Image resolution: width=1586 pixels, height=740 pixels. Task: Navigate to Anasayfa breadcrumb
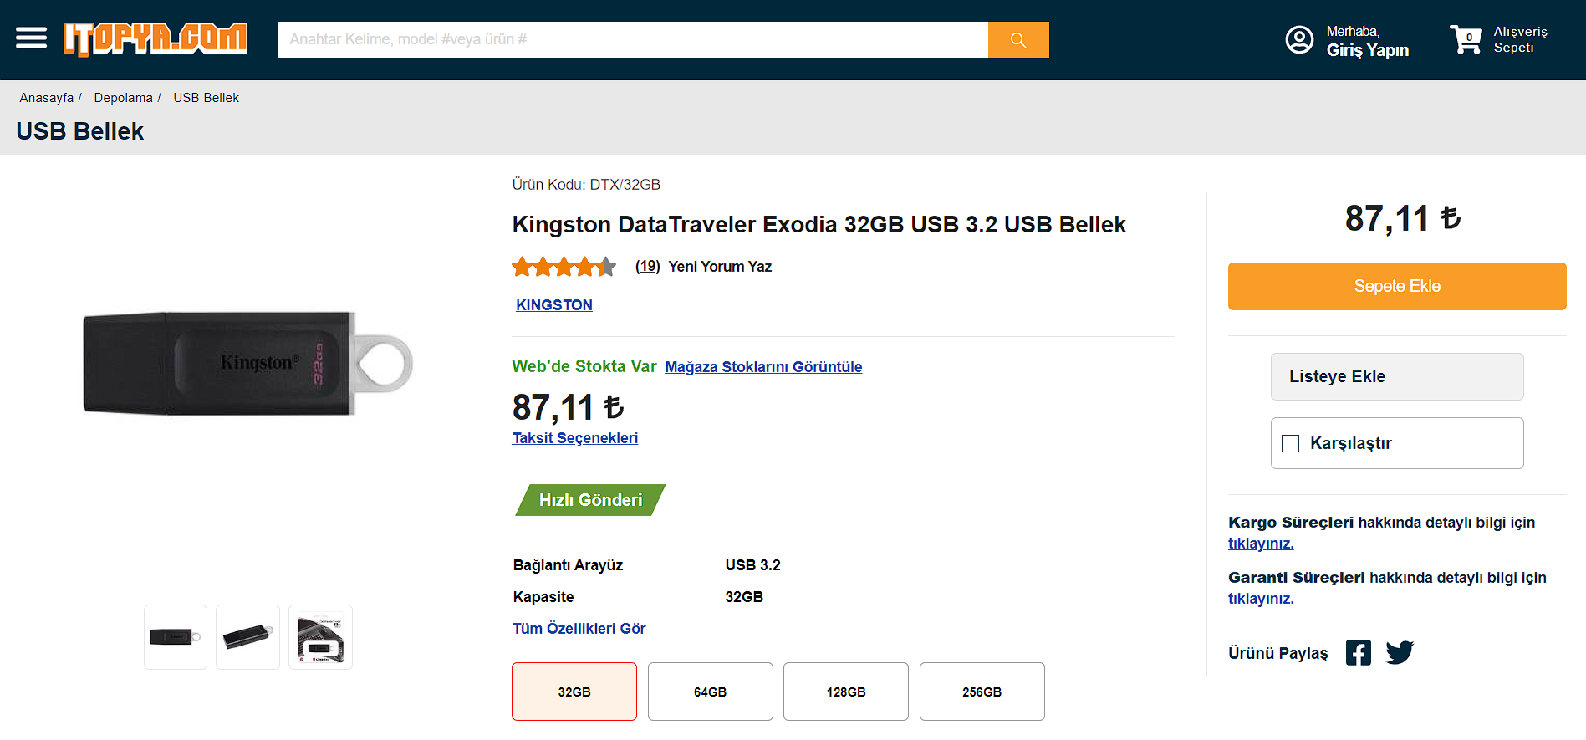[x=47, y=98]
